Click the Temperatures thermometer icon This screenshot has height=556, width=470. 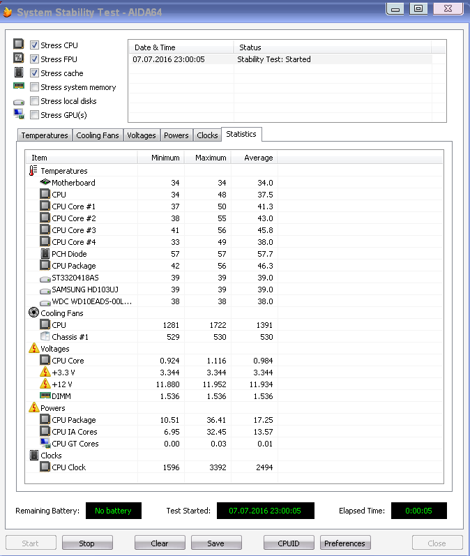point(33,170)
